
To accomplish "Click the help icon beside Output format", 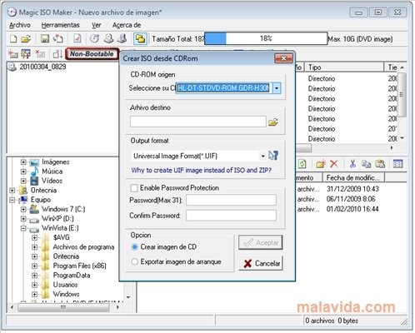I will tap(273, 156).
